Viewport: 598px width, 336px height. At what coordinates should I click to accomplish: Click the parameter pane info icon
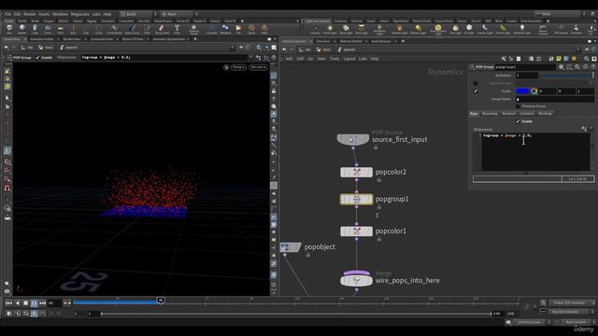point(586,67)
